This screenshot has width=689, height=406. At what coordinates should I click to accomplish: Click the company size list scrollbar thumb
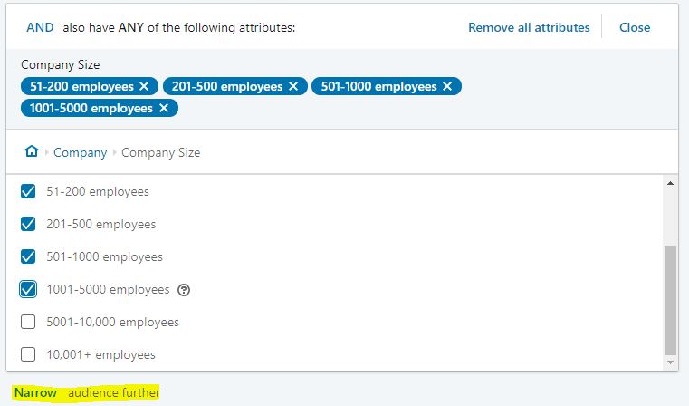pyautogui.click(x=670, y=300)
